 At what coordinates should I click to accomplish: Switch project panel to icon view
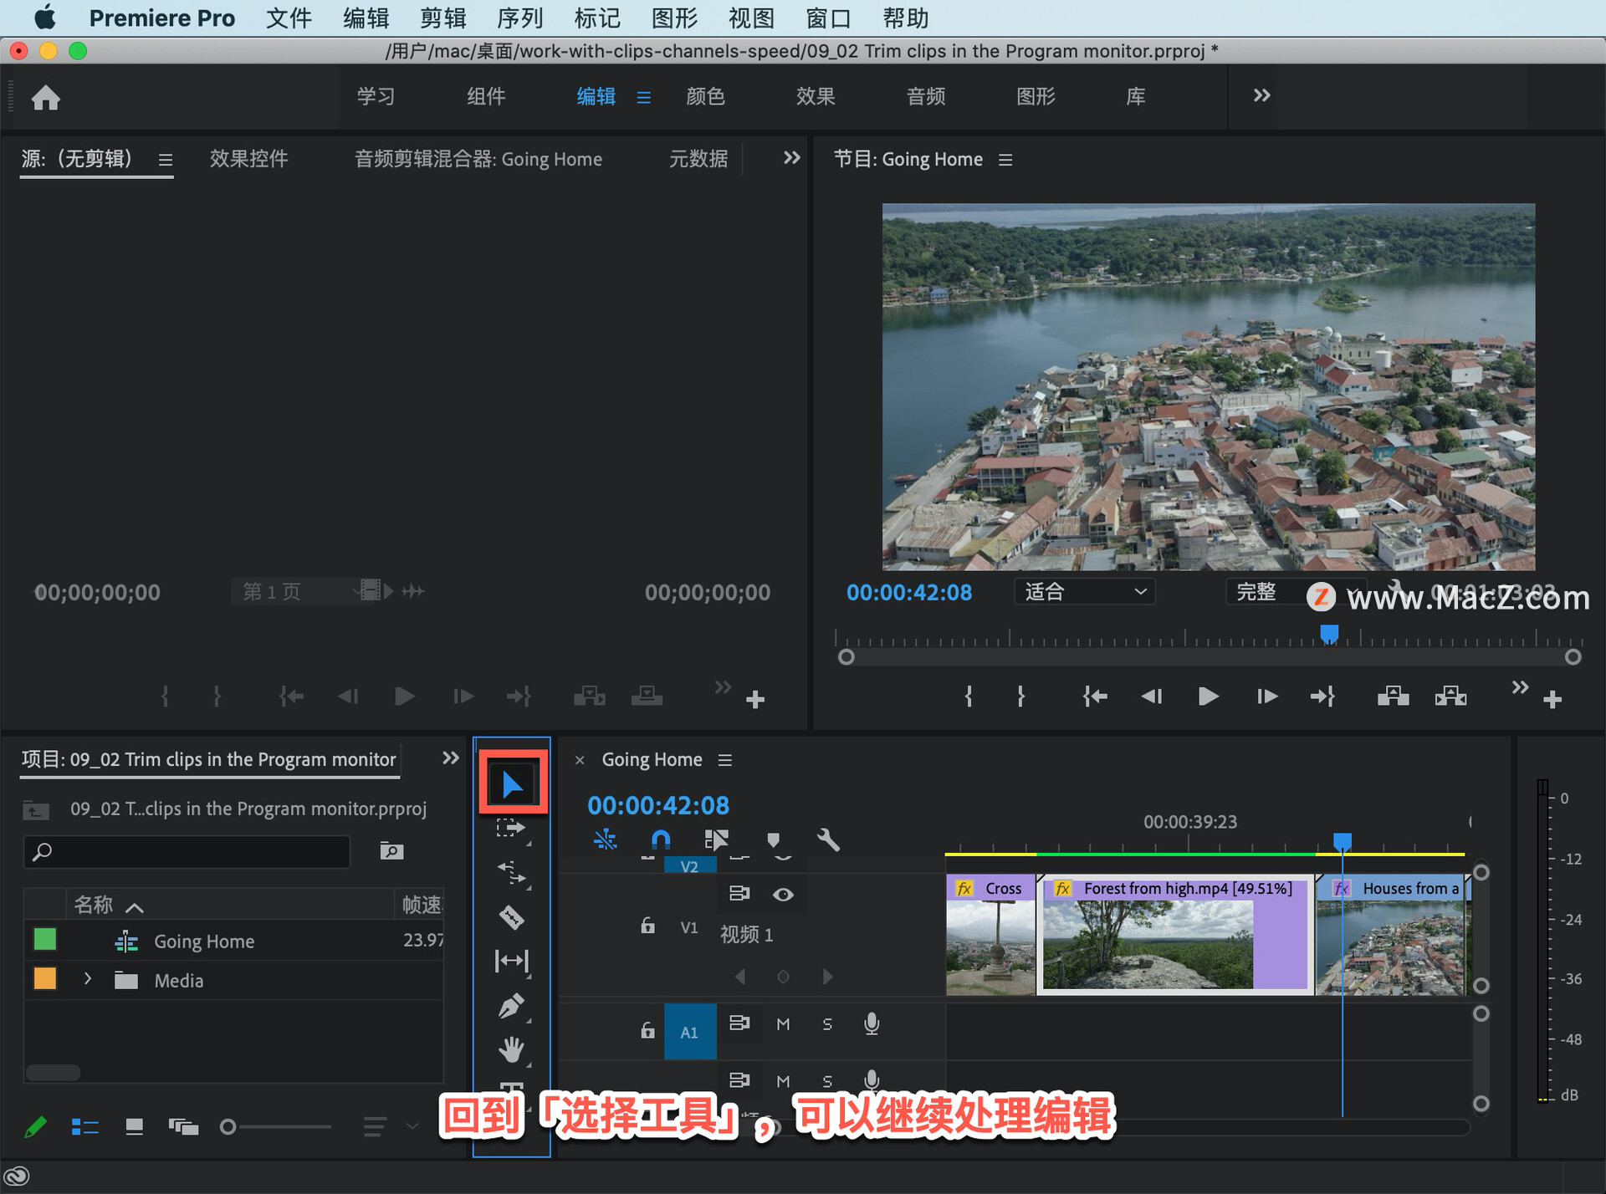pos(134,1127)
